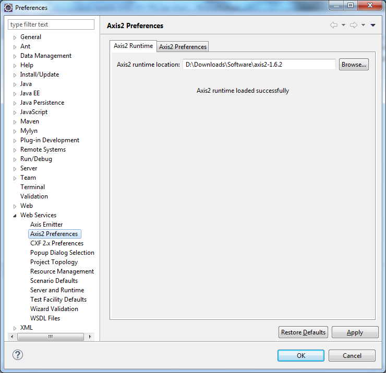Screen dimensions: 386x373
Task: Switch to the Axis2 Runtime tab
Action: click(133, 46)
